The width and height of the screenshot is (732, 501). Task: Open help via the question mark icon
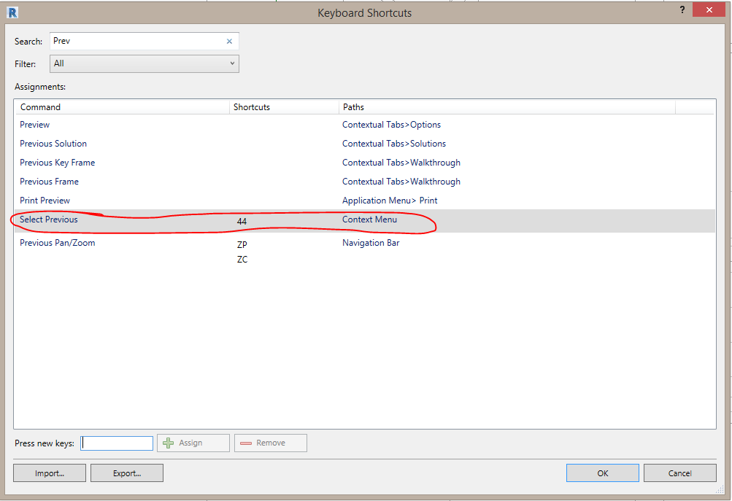pos(682,9)
